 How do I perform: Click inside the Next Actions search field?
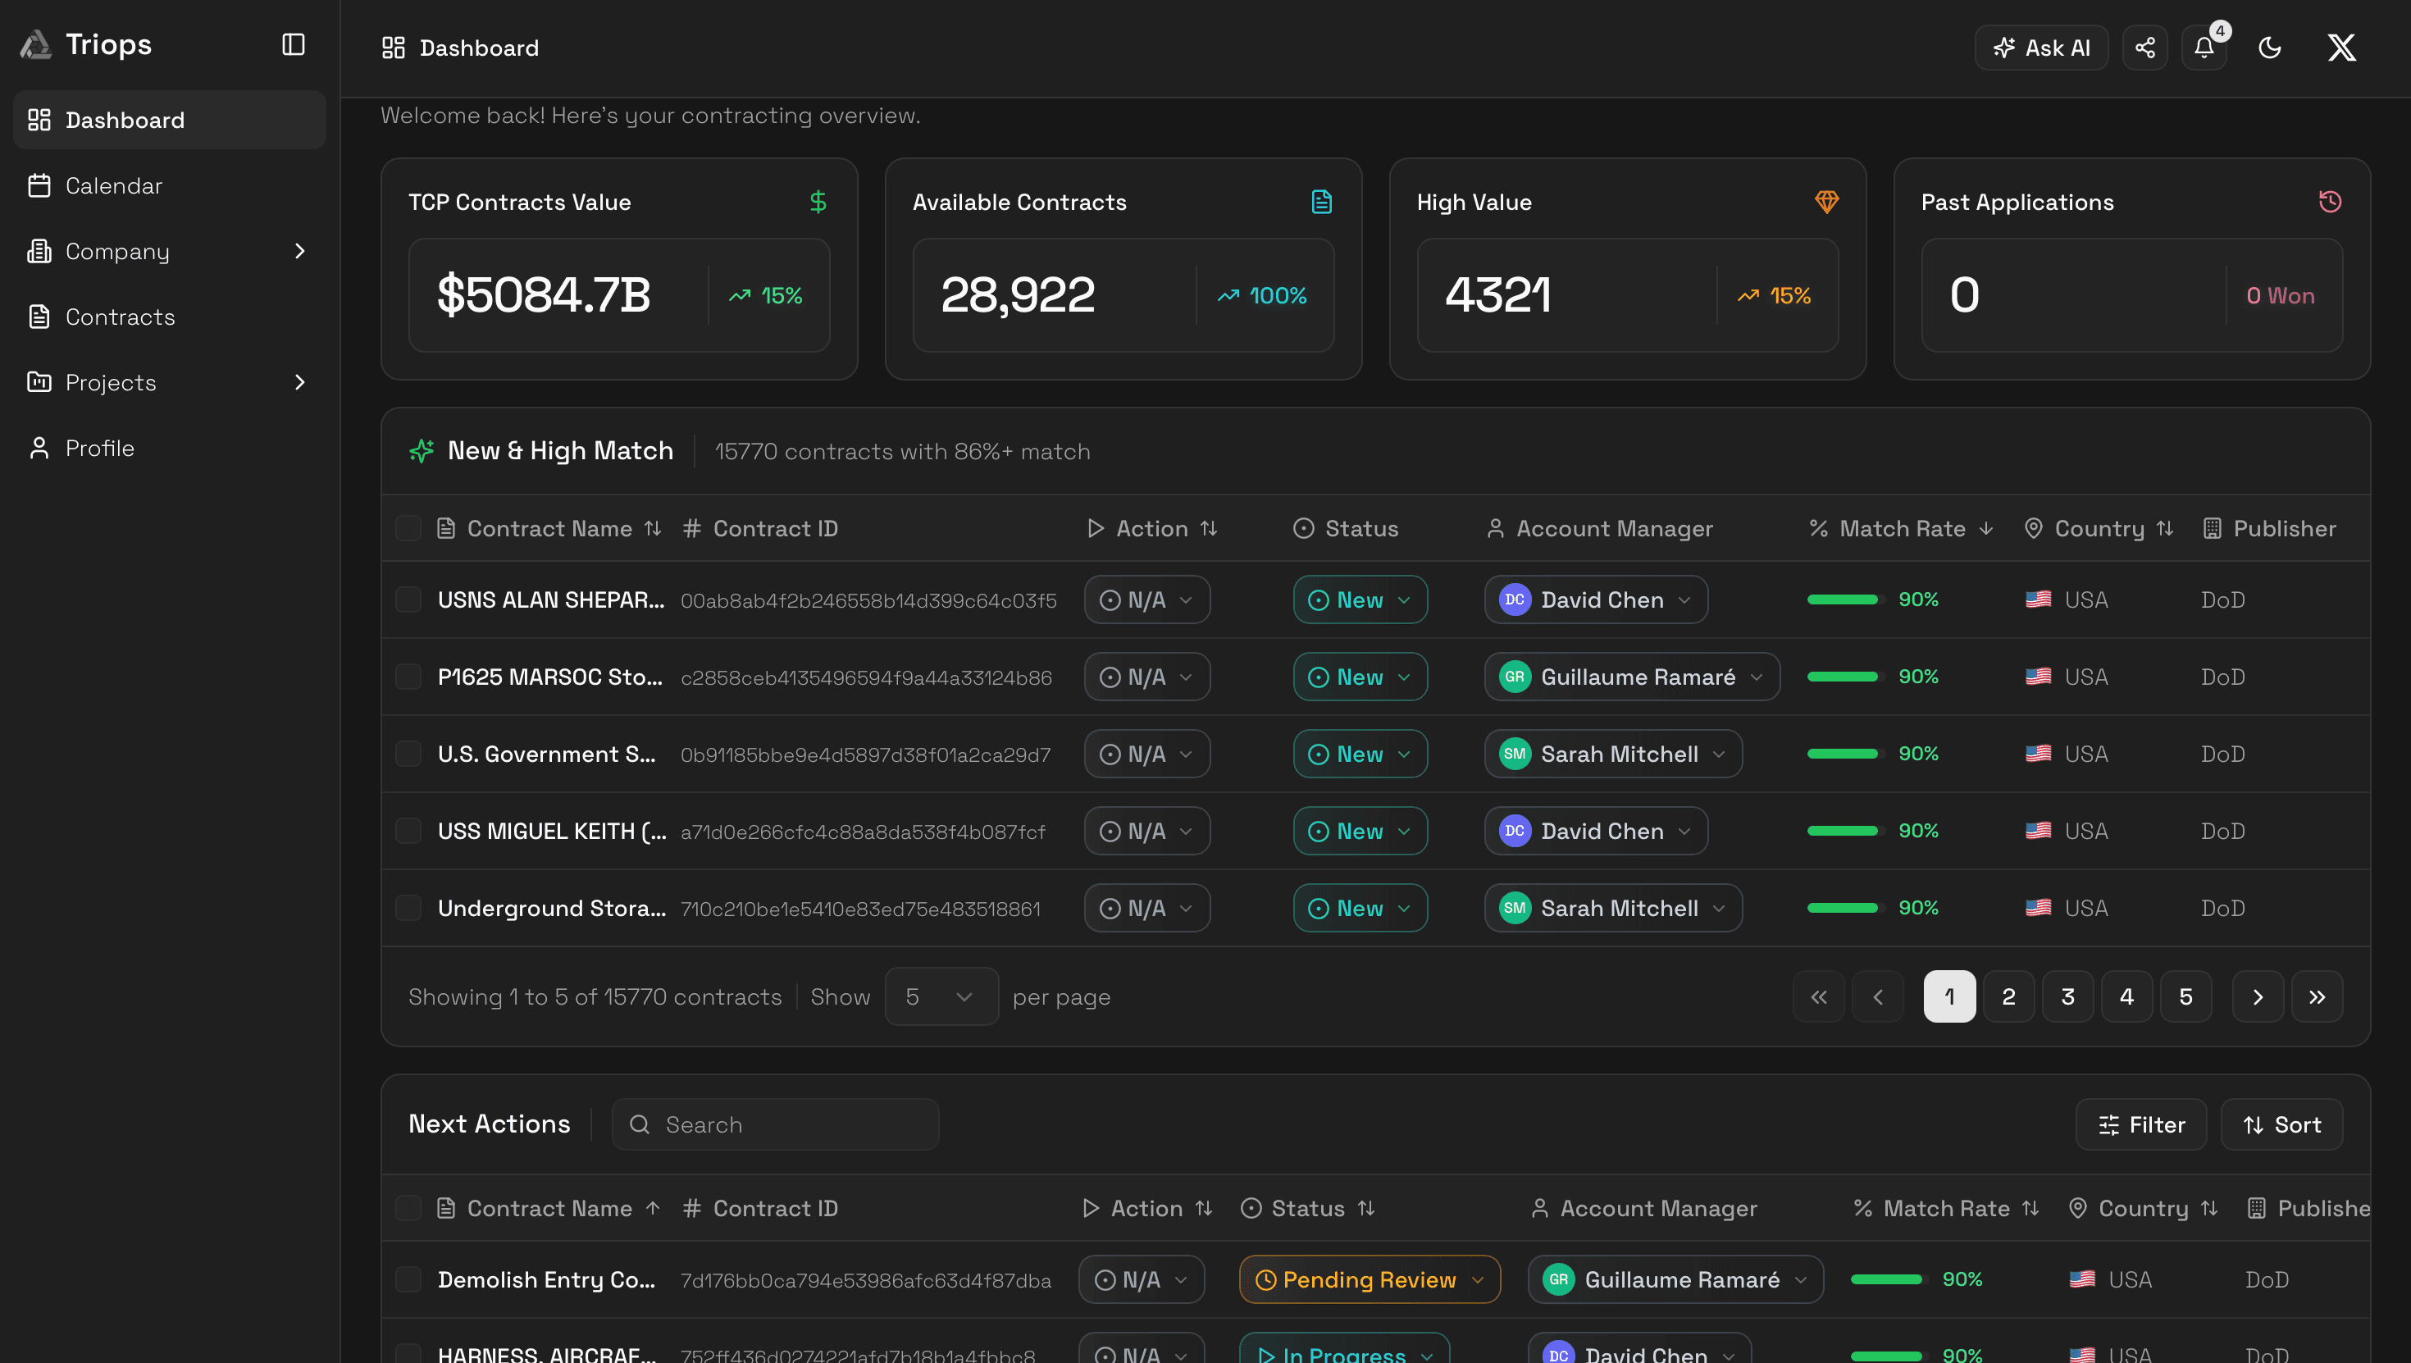pyautogui.click(x=775, y=1124)
